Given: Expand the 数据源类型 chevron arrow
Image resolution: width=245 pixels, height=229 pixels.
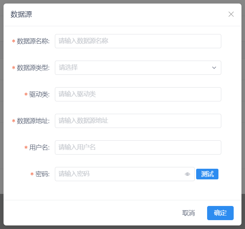Looking at the screenshot, I should coord(214,68).
